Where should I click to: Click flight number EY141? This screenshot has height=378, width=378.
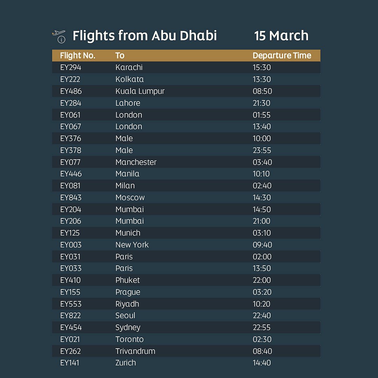tap(70, 363)
